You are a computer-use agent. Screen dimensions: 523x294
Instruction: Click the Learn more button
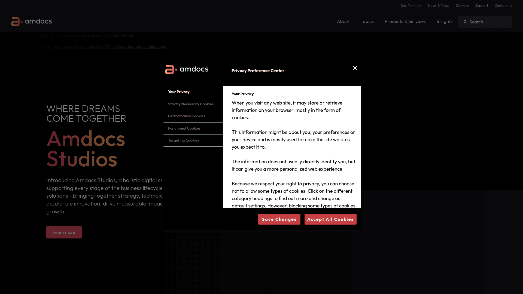click(x=64, y=232)
